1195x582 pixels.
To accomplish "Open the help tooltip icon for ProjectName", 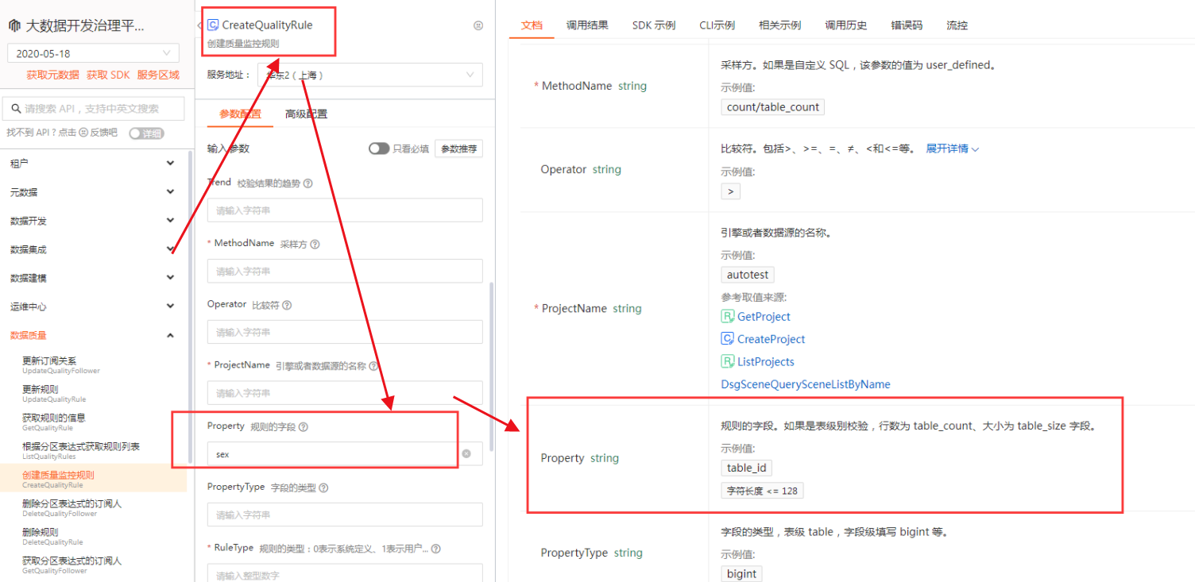I will coord(373,366).
